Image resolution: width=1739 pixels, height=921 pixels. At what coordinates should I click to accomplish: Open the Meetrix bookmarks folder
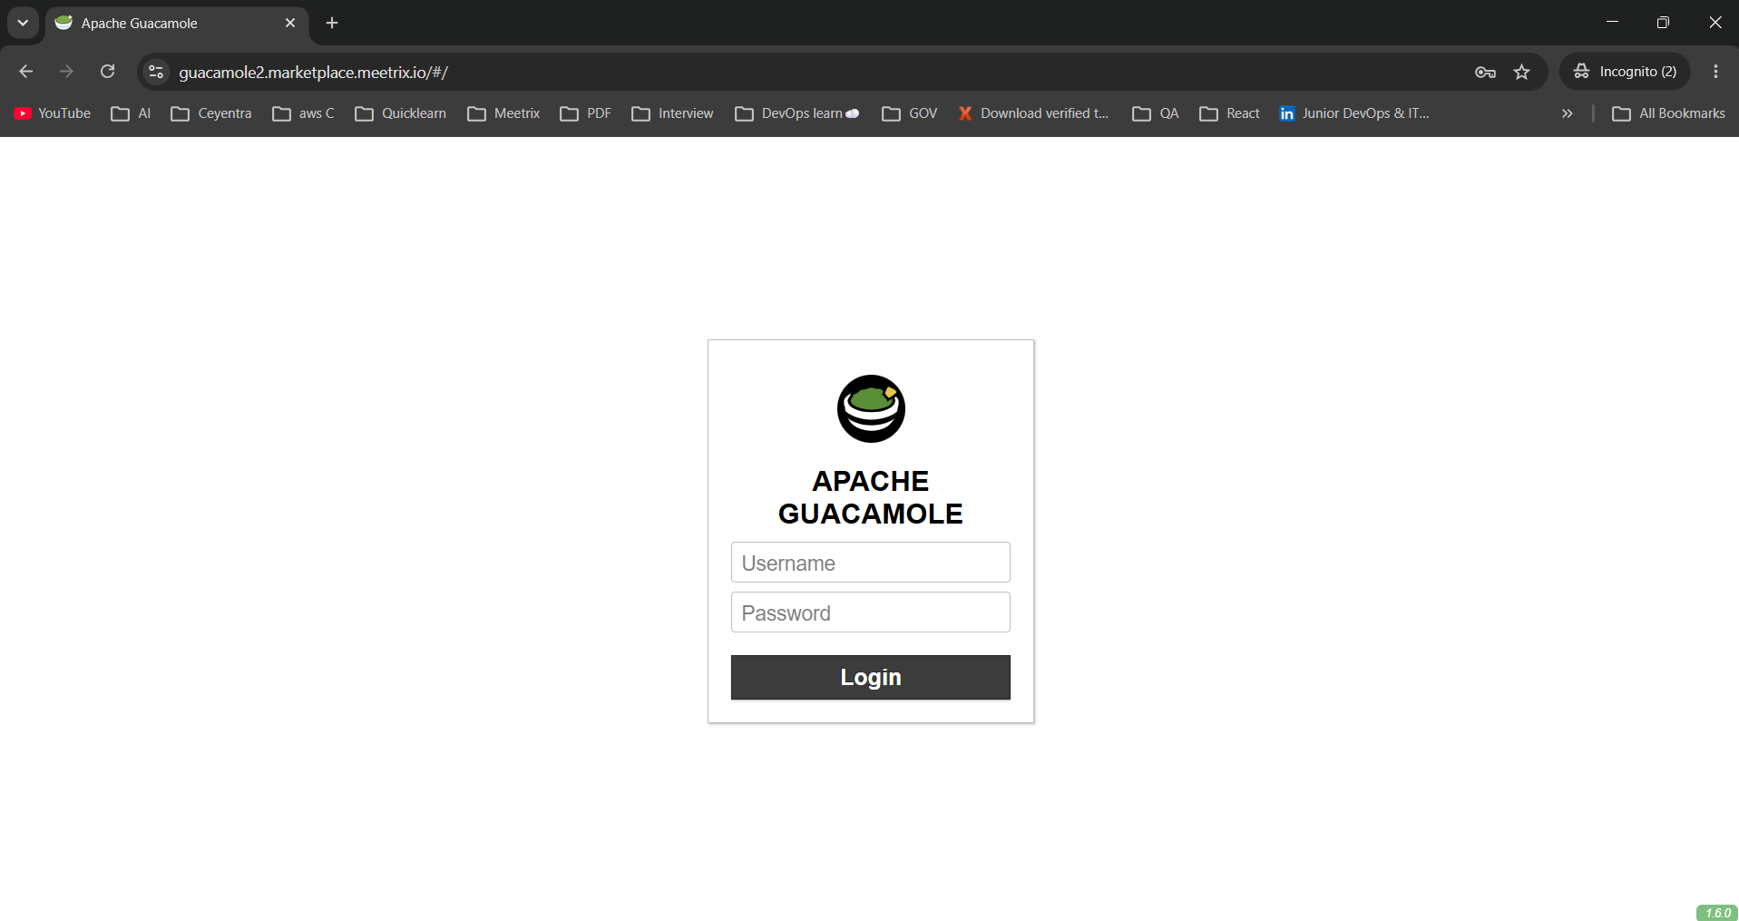pos(503,113)
